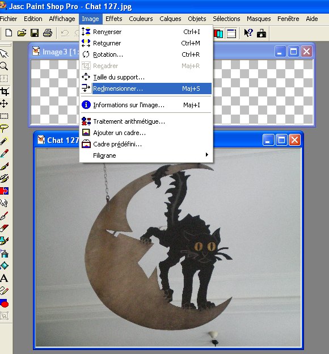The width and height of the screenshot is (329, 354).
Task: Select Ajouter un cadre… entry
Action: [x=146, y=133]
